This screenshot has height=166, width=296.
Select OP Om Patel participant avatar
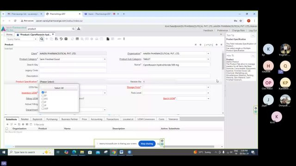pyautogui.click(x=268, y=83)
